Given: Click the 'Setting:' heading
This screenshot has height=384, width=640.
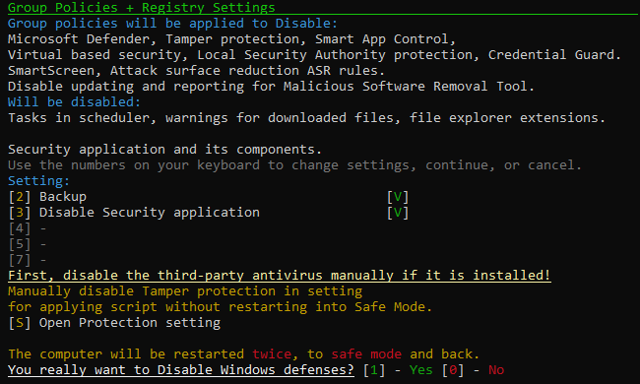Looking at the screenshot, I should click(x=38, y=181).
